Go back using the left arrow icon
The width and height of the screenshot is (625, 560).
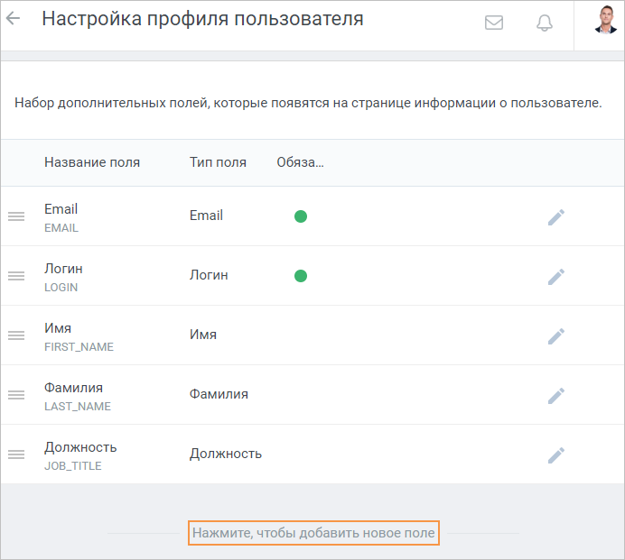coord(14,18)
